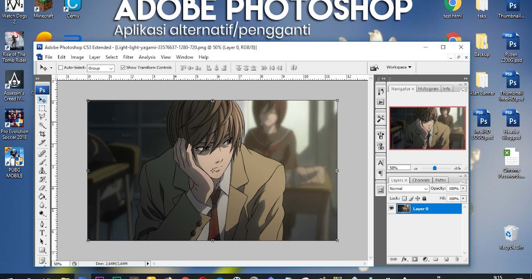Viewport: 532px width, 279px height.
Task: Select the Crop tool
Action: 42,134
